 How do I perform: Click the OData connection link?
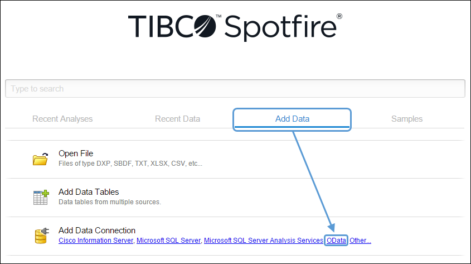[x=336, y=241]
